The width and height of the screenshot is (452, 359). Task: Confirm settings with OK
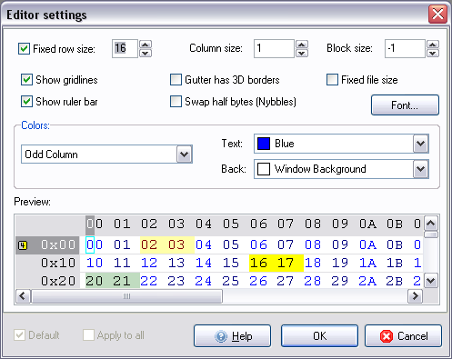click(x=319, y=336)
